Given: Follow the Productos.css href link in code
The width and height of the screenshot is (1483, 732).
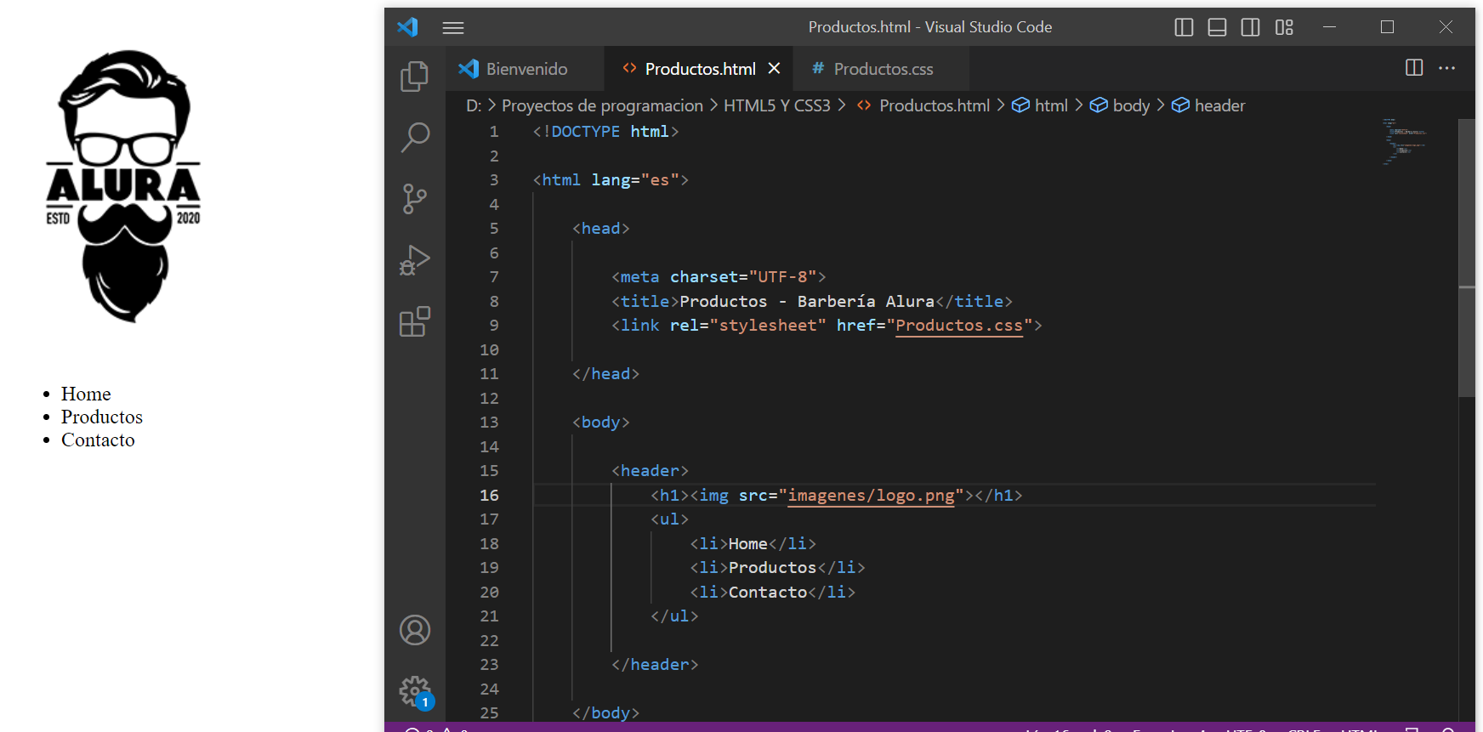Looking at the screenshot, I should click(x=959, y=326).
